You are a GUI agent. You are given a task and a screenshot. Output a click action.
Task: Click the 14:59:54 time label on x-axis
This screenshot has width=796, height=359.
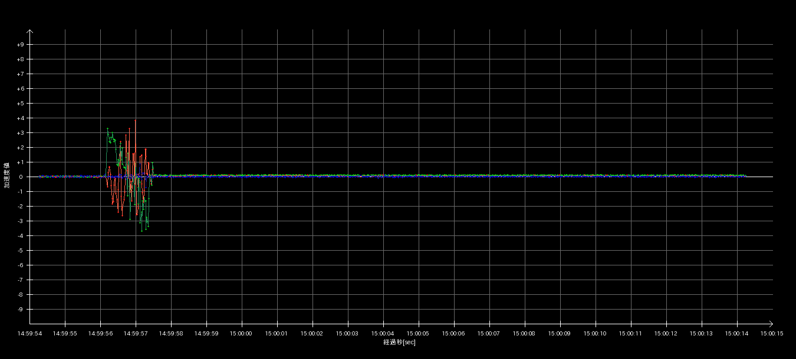click(29, 333)
